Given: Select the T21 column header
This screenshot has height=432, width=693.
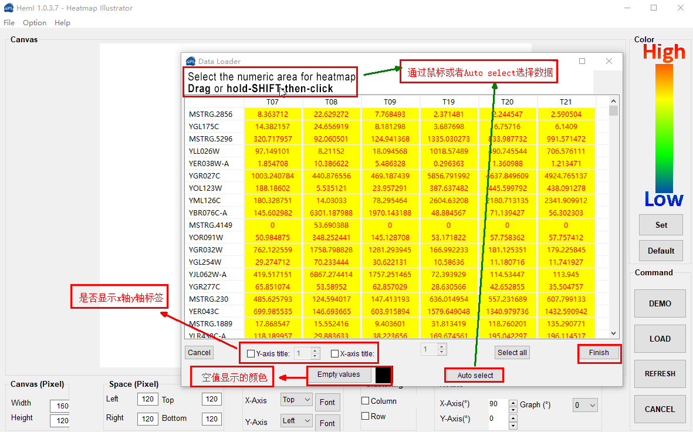Looking at the screenshot, I should click(566, 102).
